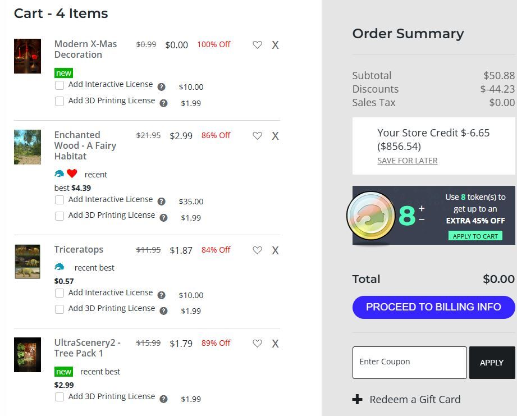Open help icon for Triceratops Interactive License

161,295
